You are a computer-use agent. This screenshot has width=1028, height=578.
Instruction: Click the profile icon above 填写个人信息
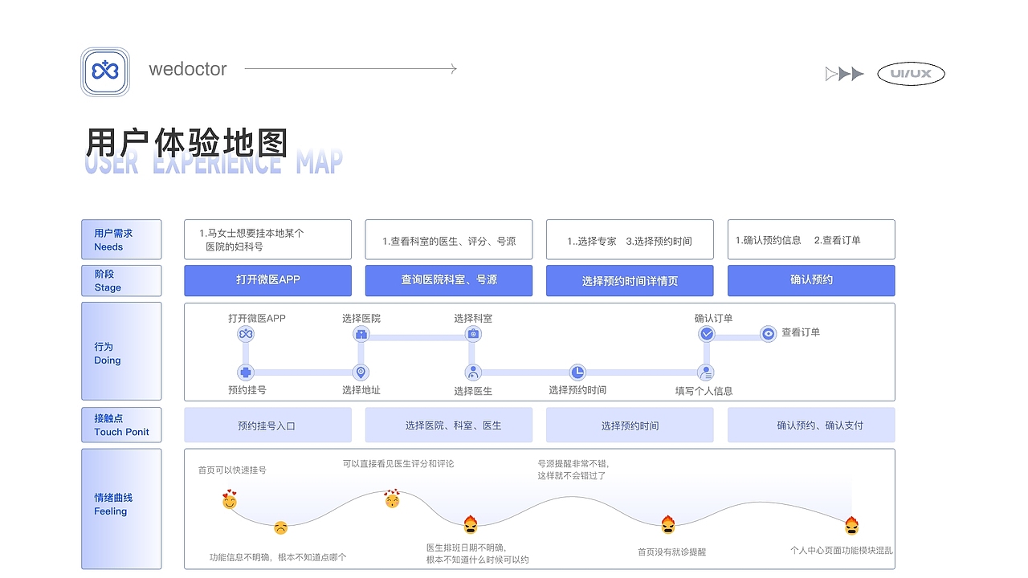(x=706, y=372)
